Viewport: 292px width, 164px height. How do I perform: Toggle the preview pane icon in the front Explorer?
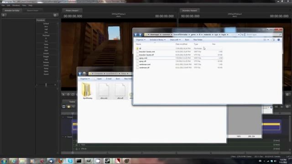pos(273,40)
